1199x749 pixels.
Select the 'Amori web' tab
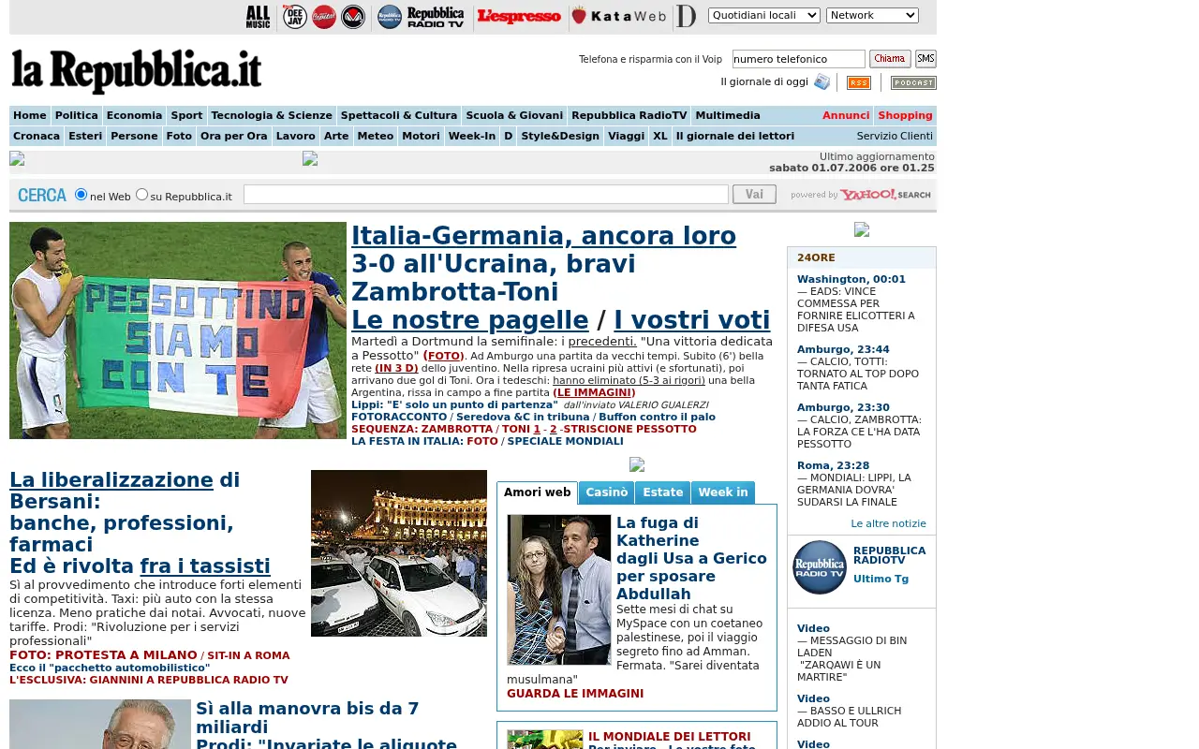point(537,492)
